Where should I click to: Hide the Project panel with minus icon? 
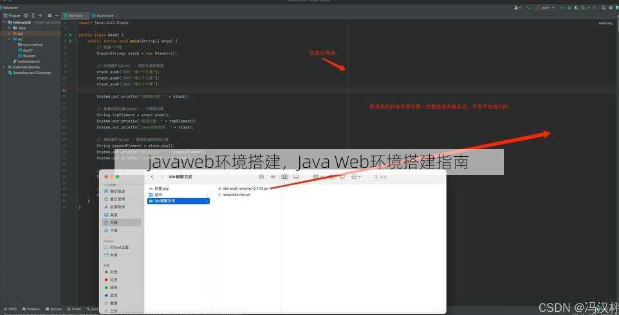[x=57, y=16]
